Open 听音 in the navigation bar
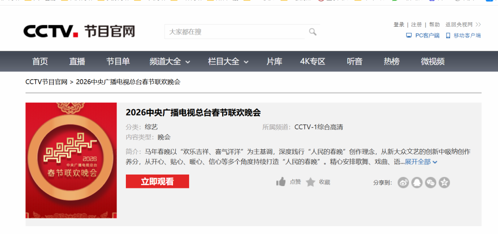The height and width of the screenshot is (234, 498). point(355,62)
